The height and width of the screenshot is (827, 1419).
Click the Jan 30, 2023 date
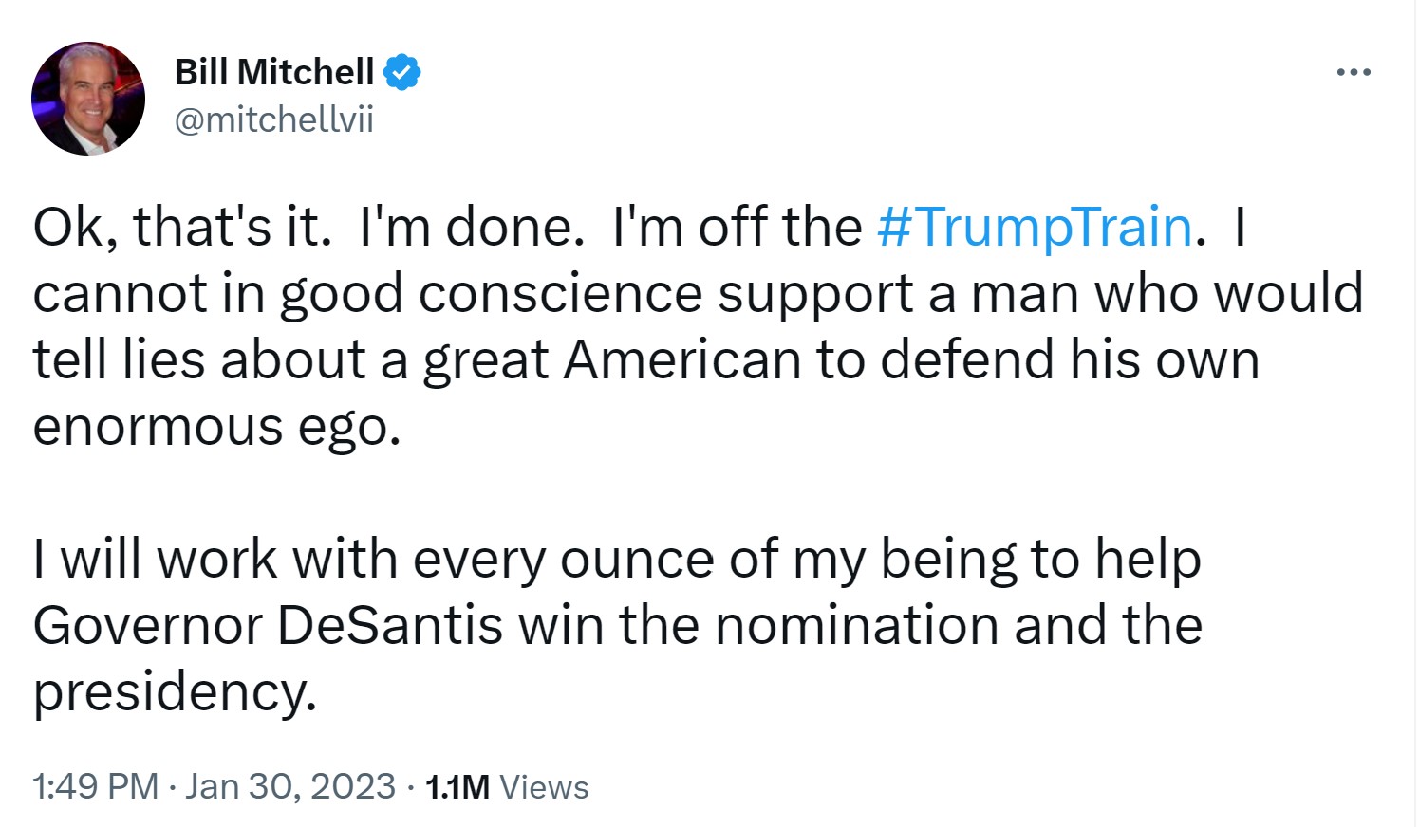click(x=290, y=786)
